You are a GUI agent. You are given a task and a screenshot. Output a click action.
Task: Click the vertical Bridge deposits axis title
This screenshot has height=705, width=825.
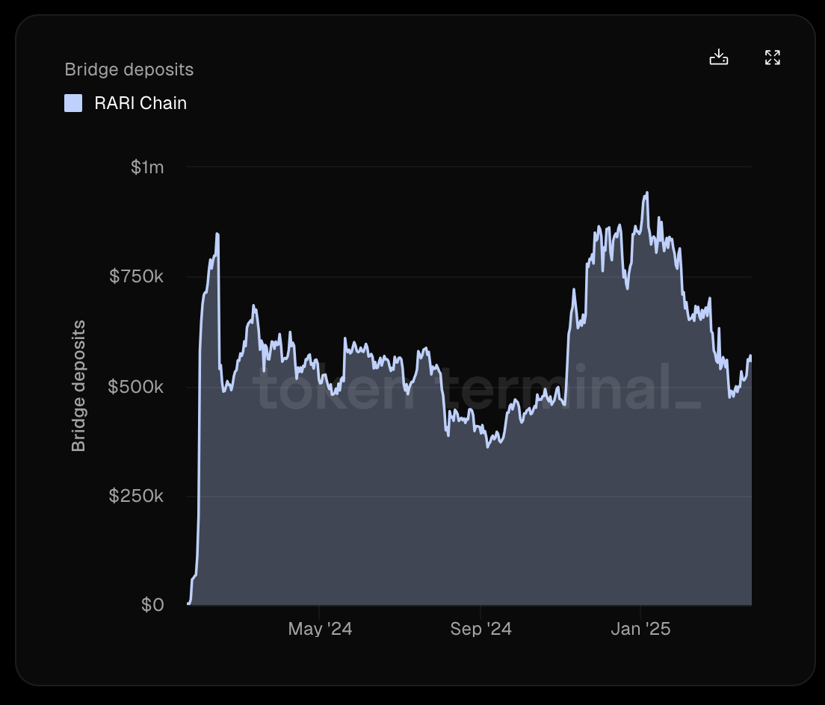[x=78, y=386]
